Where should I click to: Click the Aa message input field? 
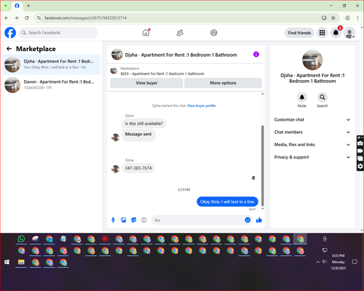198,220
